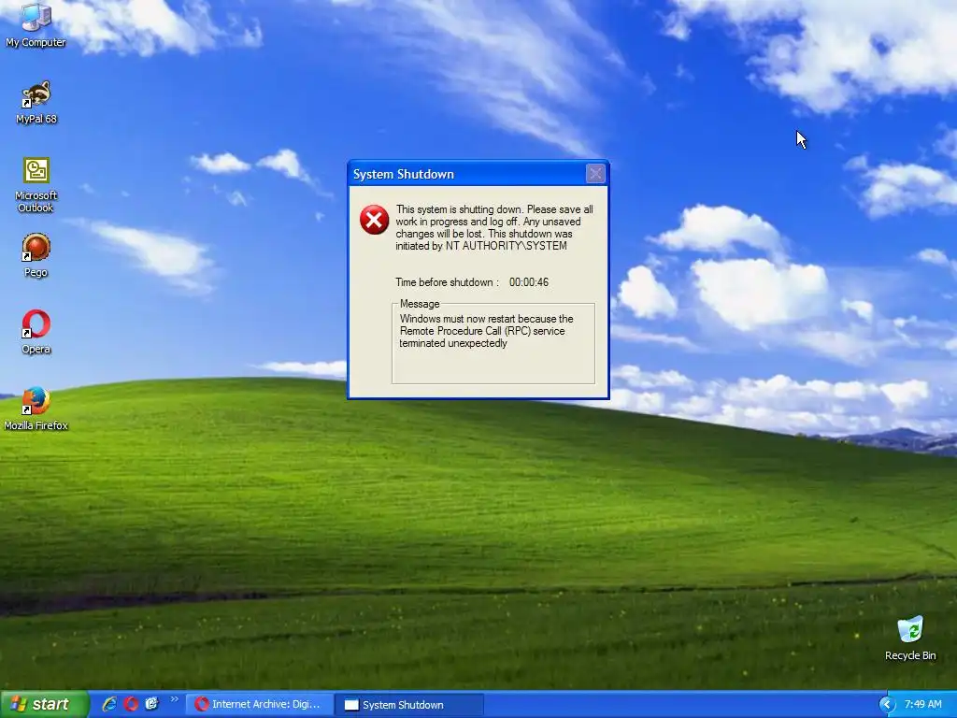Expand the Quick Launch overflow chevron

click(175, 699)
